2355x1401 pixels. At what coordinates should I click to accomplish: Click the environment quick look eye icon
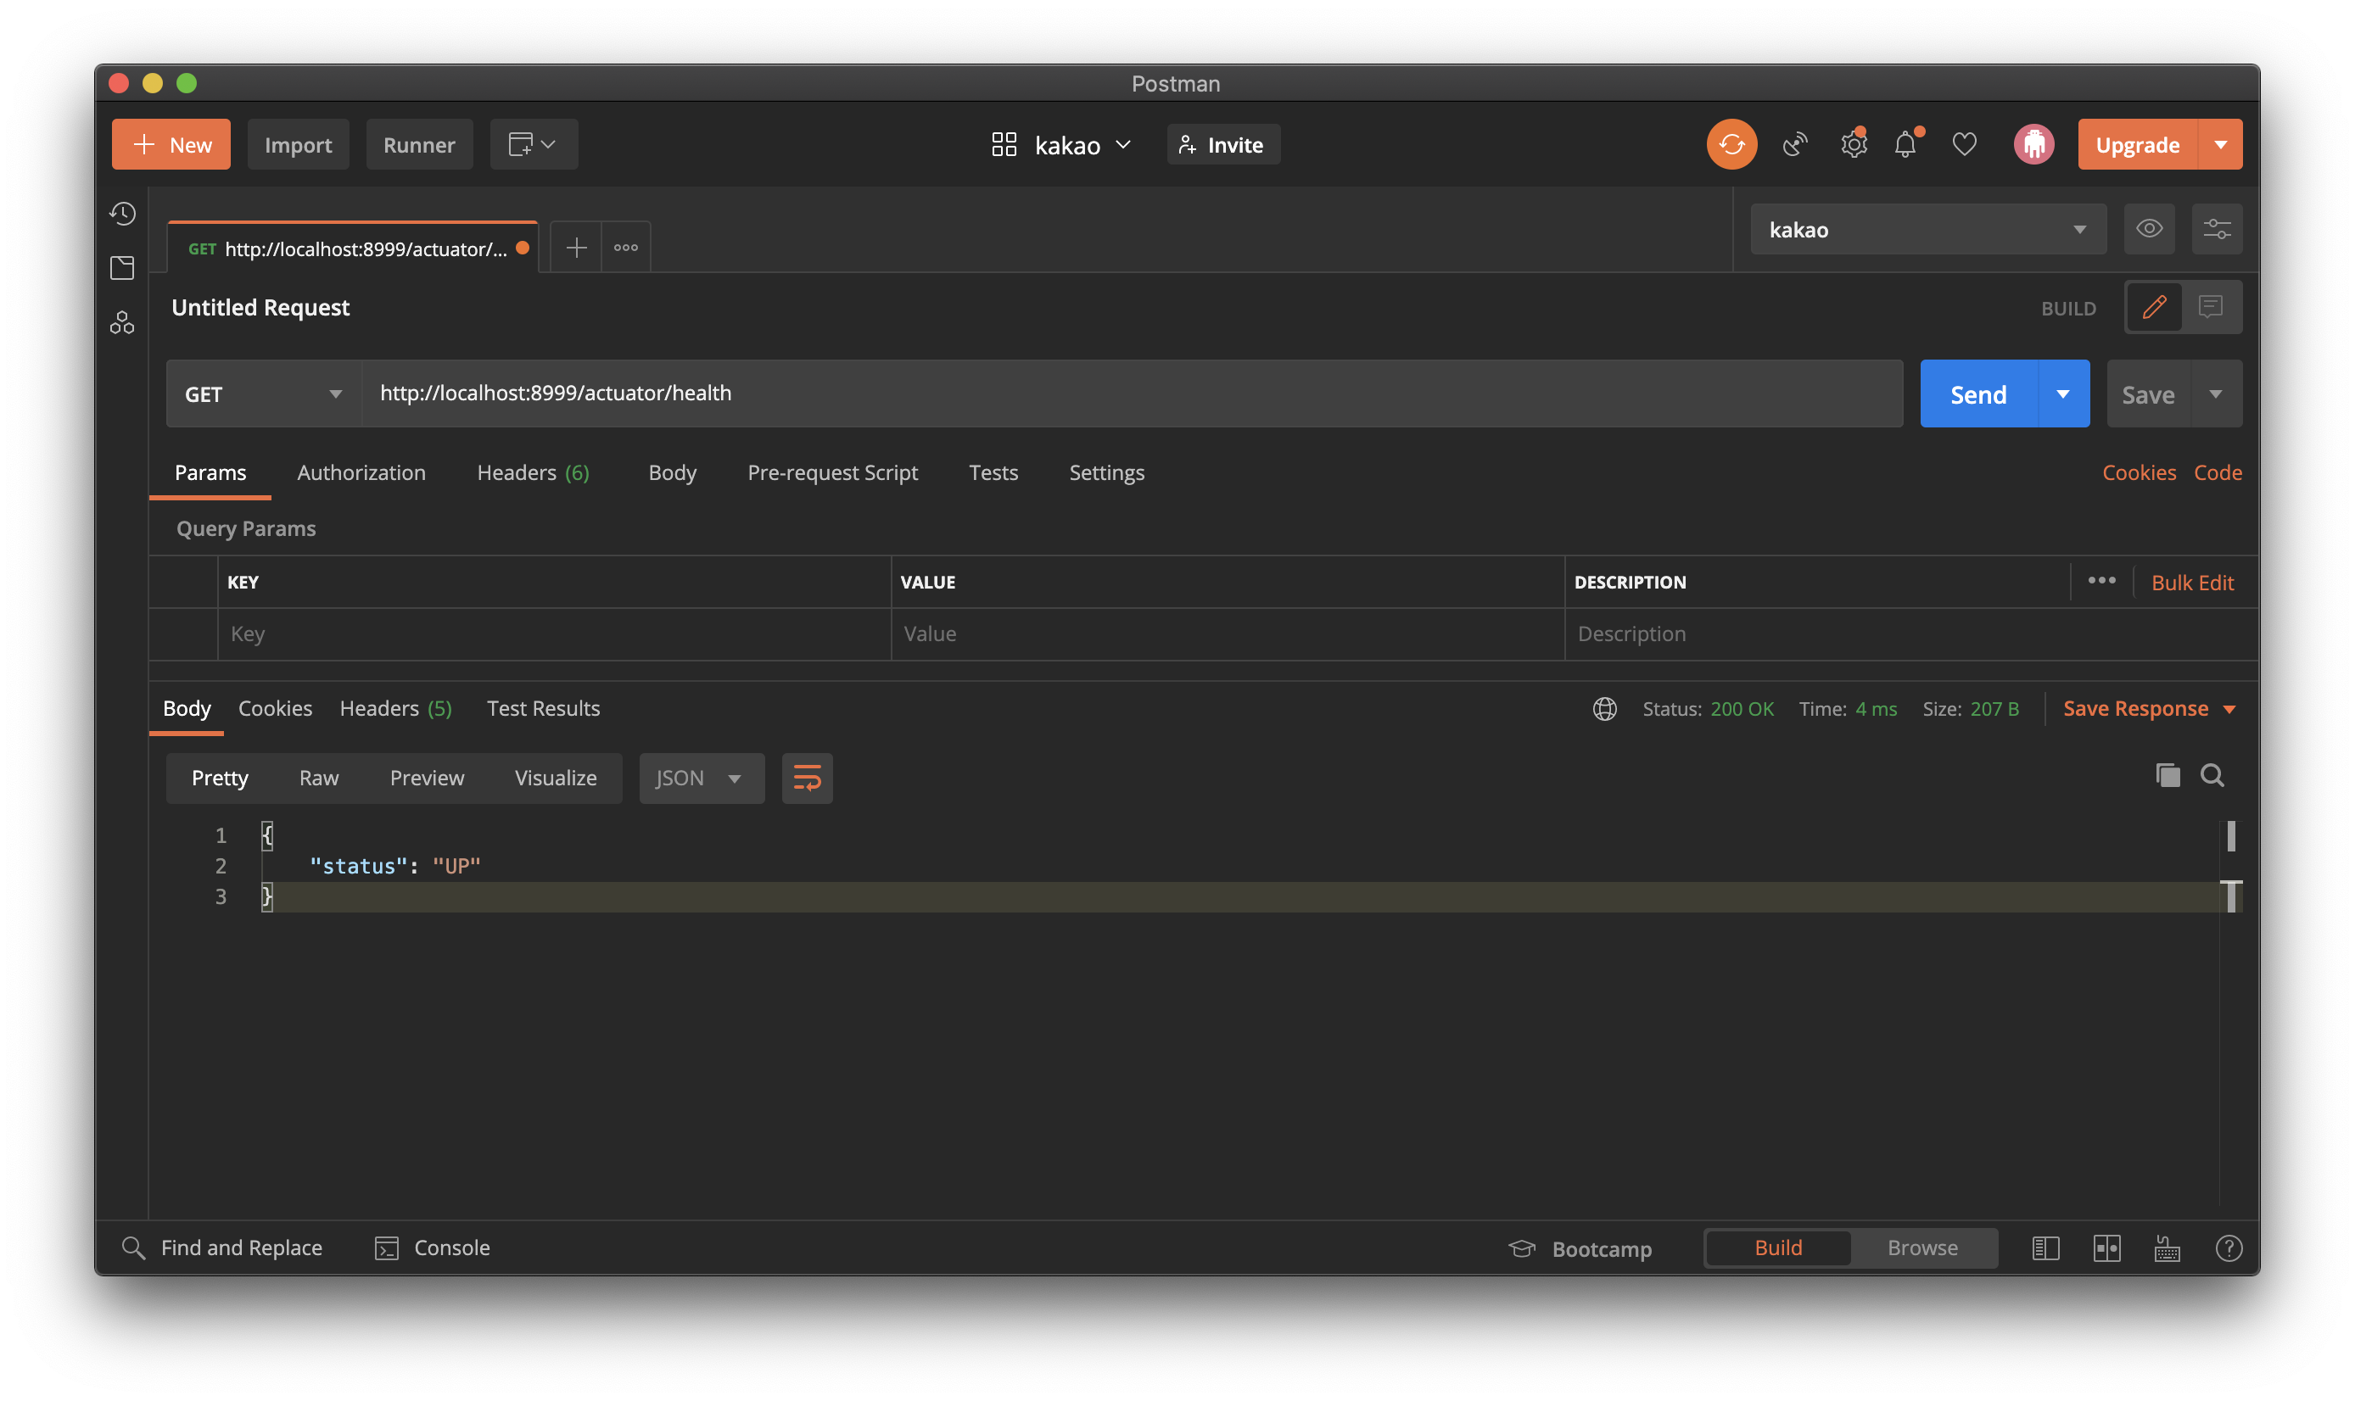(x=2149, y=228)
